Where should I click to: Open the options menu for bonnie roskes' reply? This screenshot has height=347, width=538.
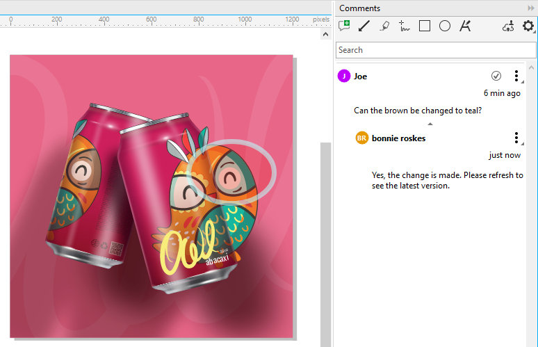(516, 138)
